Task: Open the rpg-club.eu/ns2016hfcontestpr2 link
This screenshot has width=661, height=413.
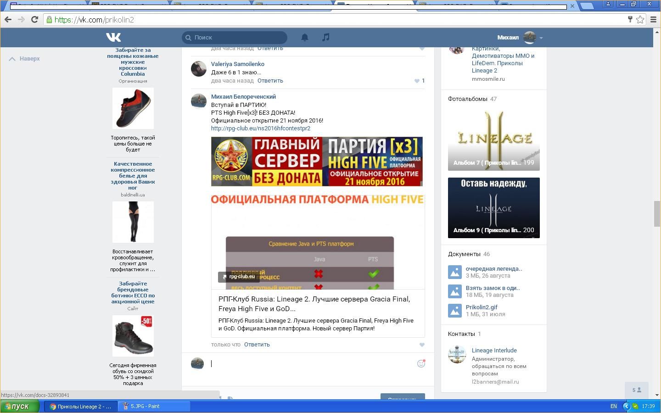Action: pos(261,128)
